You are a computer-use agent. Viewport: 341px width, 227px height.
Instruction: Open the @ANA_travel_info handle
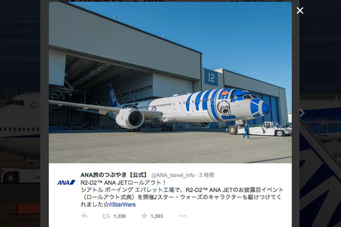(173, 175)
